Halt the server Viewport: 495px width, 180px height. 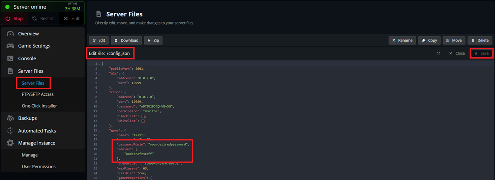pyautogui.click(x=71, y=19)
